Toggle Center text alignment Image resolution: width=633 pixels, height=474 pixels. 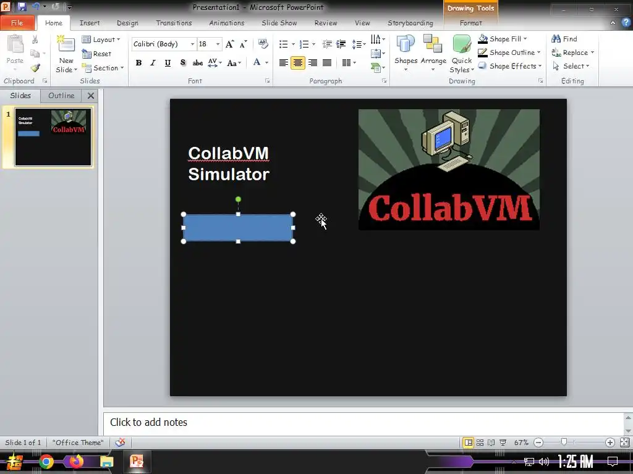coord(298,62)
